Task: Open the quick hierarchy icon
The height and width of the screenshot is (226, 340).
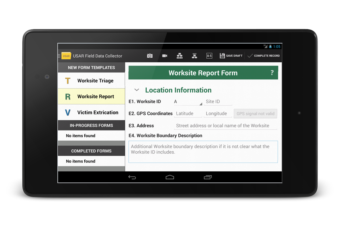Action: coord(194,56)
